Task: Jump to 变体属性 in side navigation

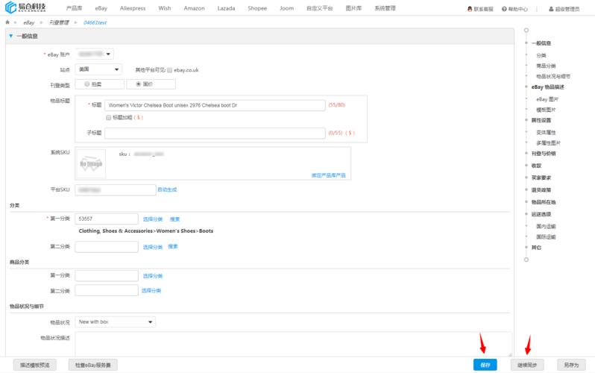Action: [x=546, y=133]
